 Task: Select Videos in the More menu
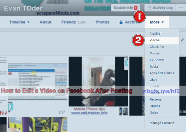coord(162,40)
